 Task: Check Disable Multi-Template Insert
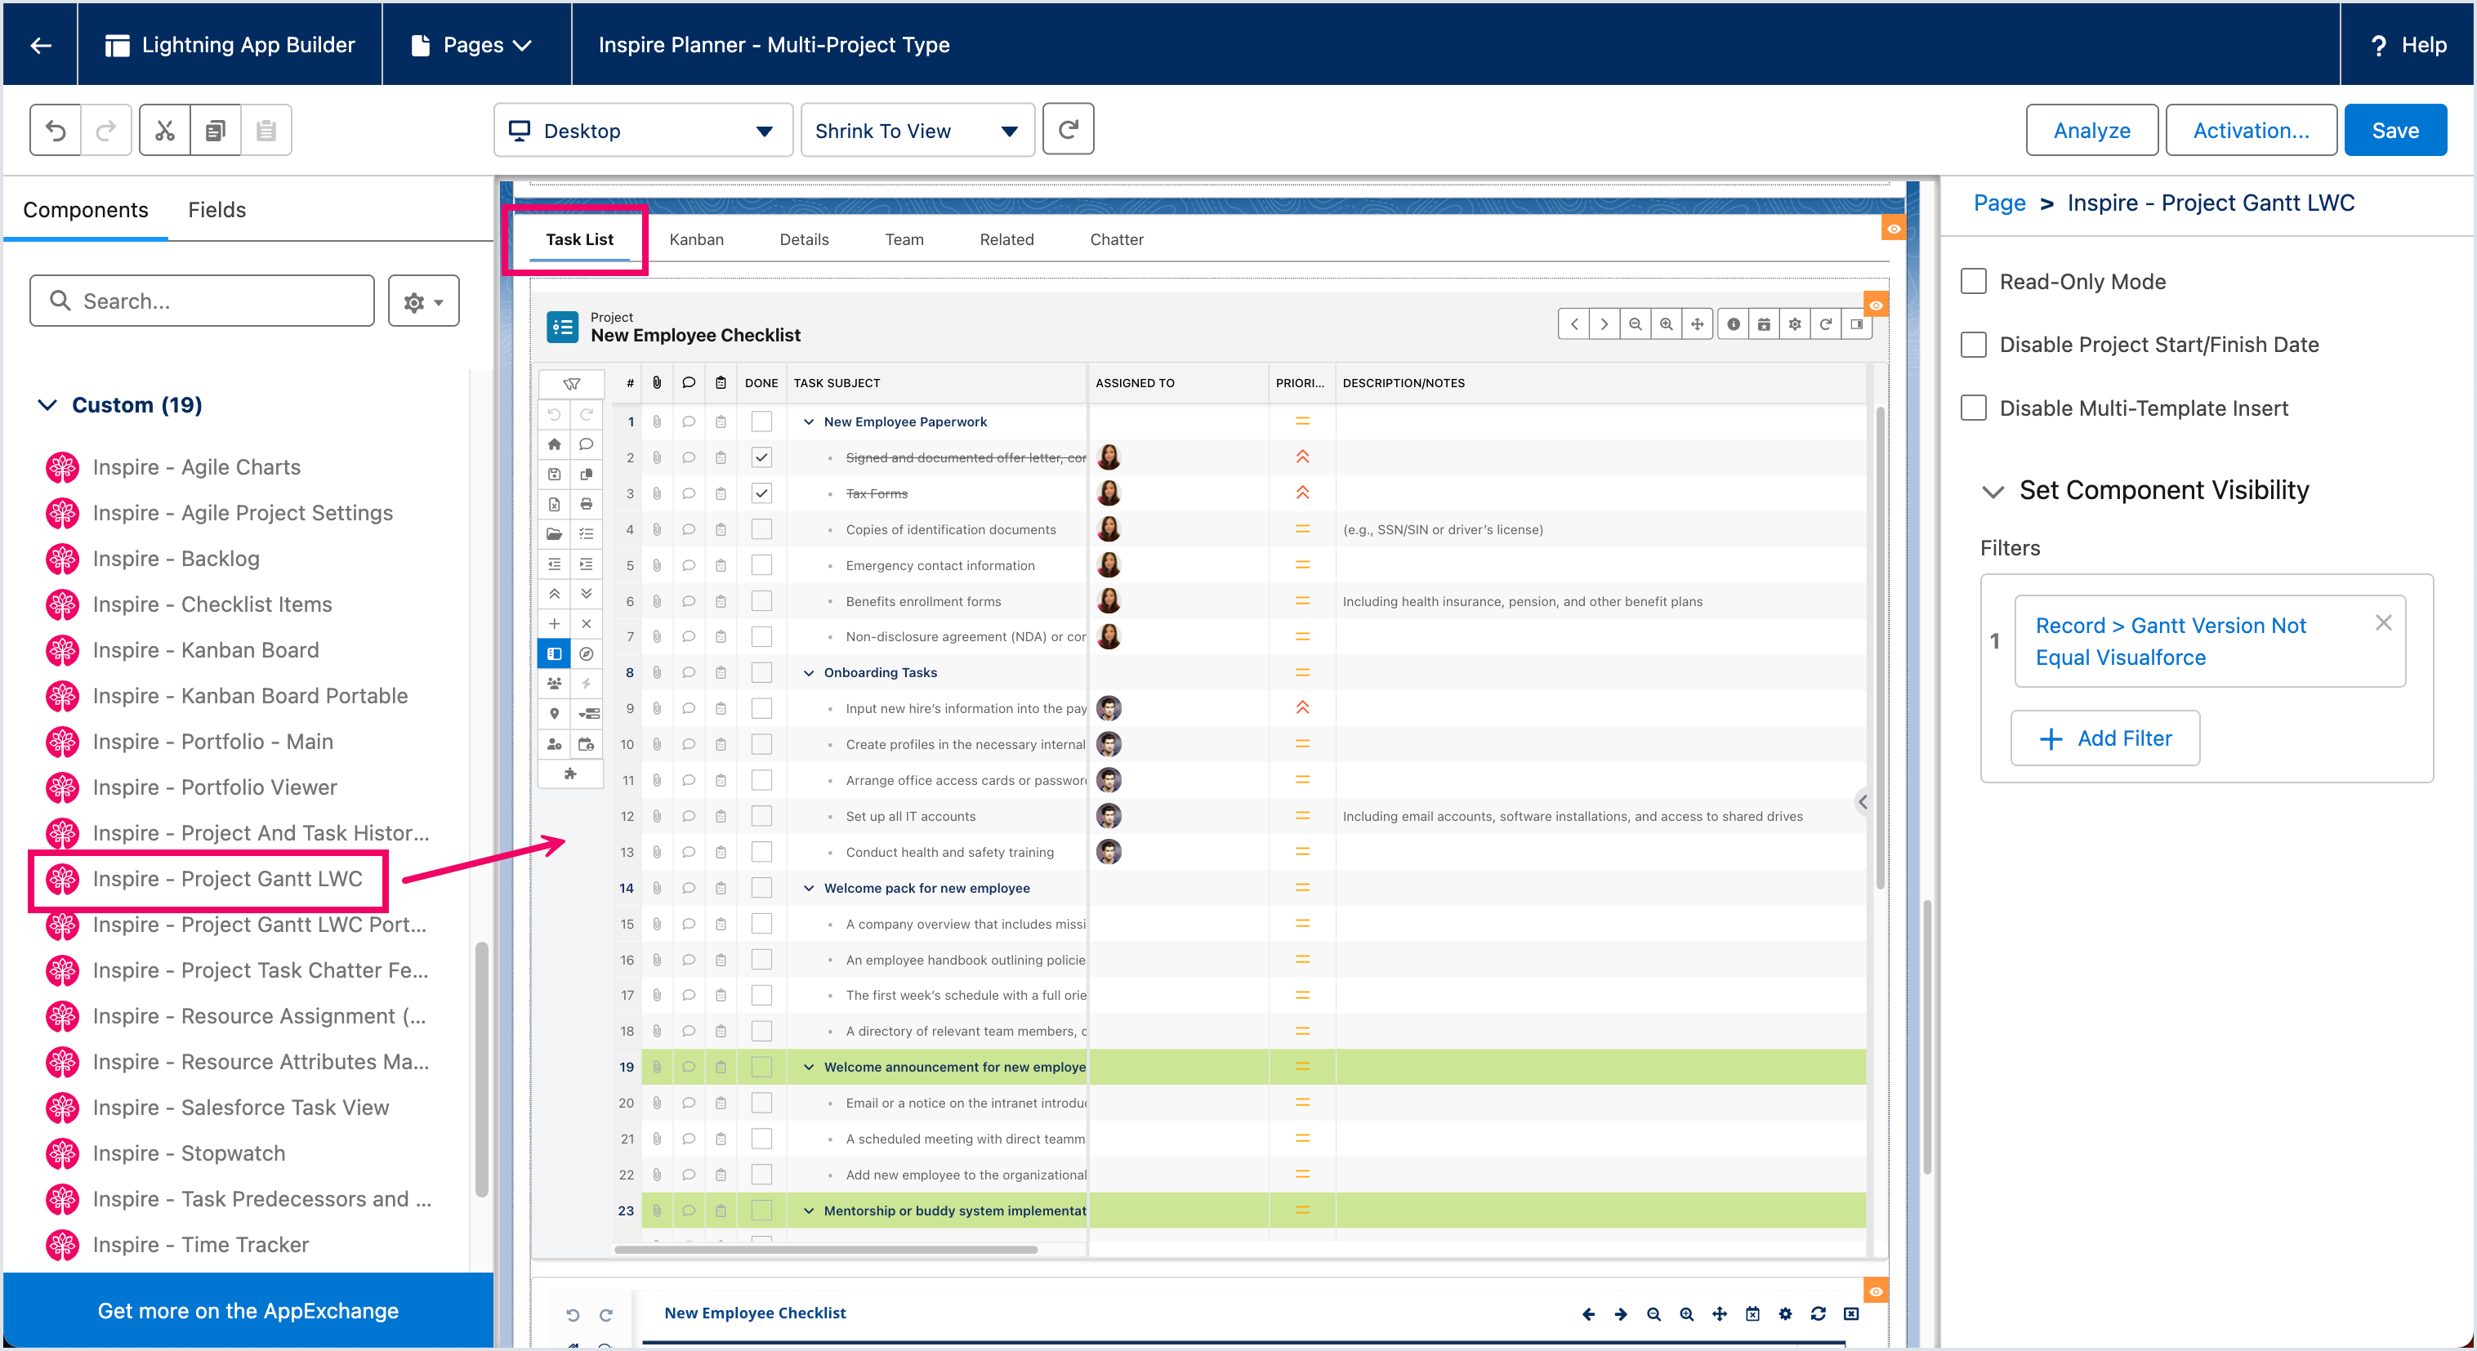tap(1974, 408)
